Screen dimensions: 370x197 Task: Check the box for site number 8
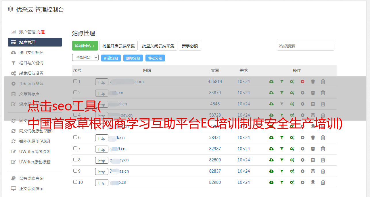[75, 160]
